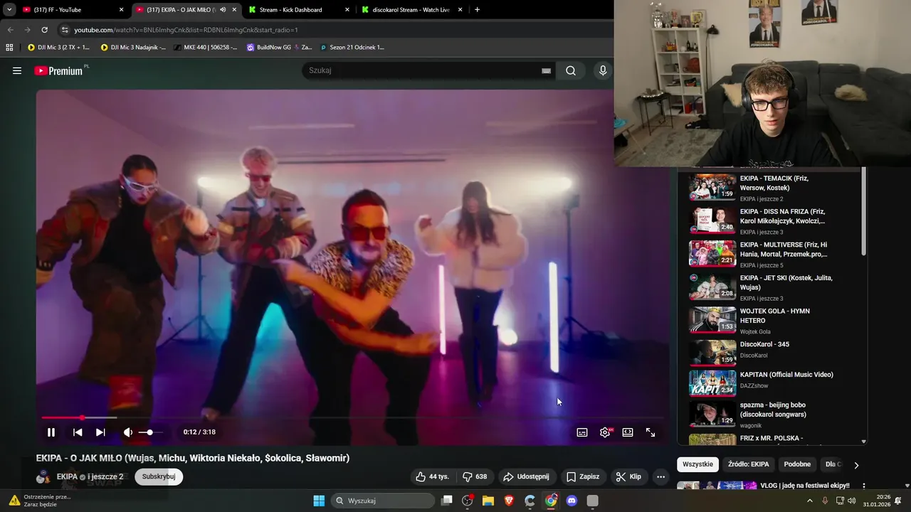Seek on the red video progress bar

tap(352, 417)
